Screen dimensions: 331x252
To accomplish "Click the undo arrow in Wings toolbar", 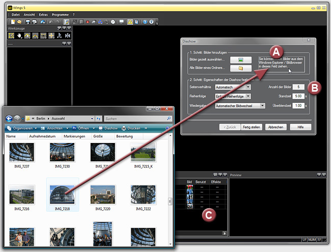I will click(51, 22).
